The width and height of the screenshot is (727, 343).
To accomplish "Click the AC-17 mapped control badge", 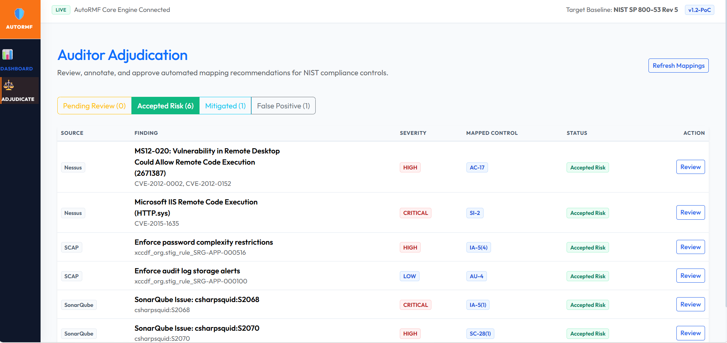I will point(477,168).
